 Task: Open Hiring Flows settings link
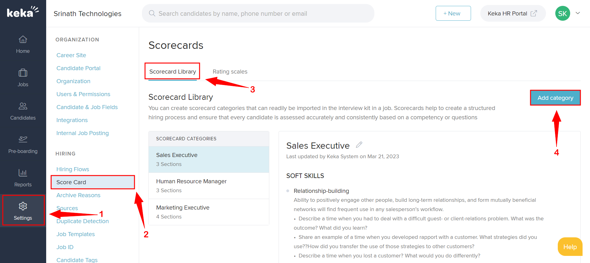[x=73, y=169]
